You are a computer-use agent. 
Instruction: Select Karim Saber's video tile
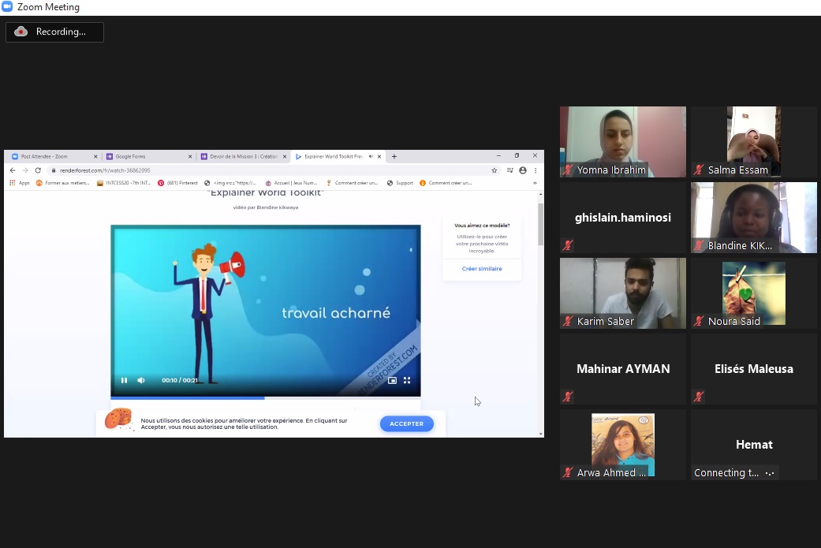point(622,293)
